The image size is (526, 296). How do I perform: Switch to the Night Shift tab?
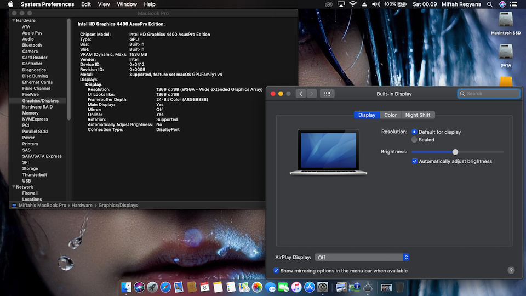coord(418,115)
